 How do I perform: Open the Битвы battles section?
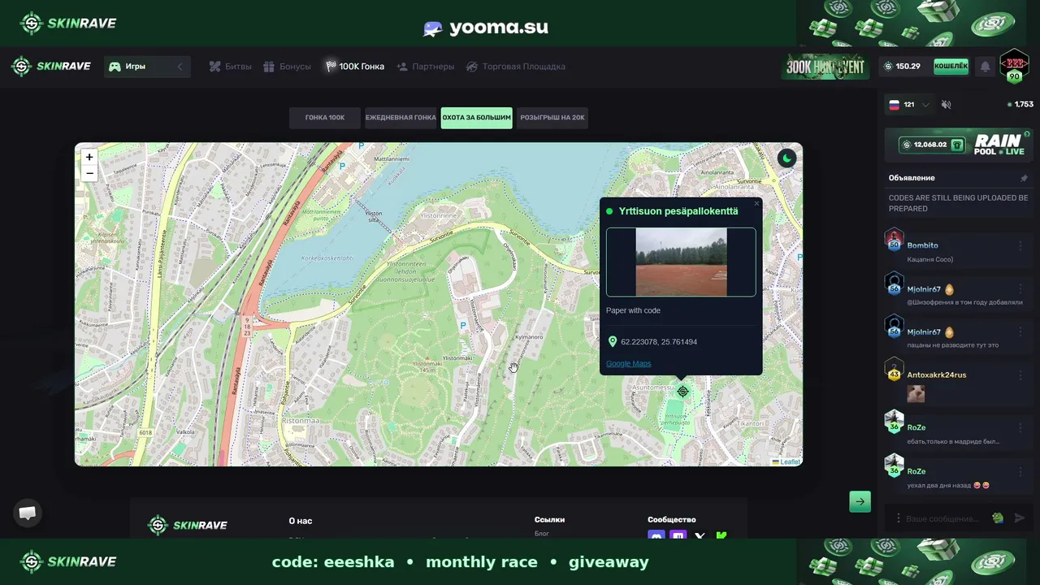click(x=230, y=67)
